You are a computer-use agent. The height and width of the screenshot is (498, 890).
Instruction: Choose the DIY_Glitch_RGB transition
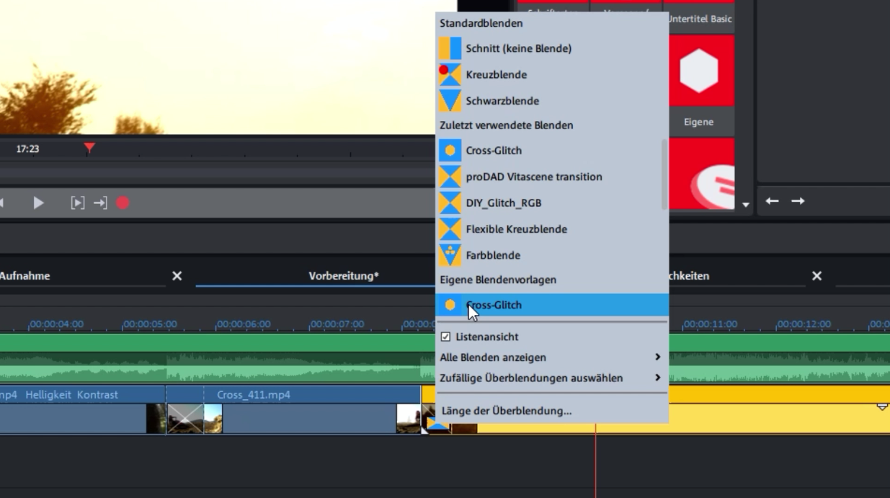pos(504,203)
